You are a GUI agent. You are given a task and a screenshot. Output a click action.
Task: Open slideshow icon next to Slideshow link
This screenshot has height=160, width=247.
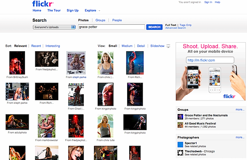pos(168,46)
